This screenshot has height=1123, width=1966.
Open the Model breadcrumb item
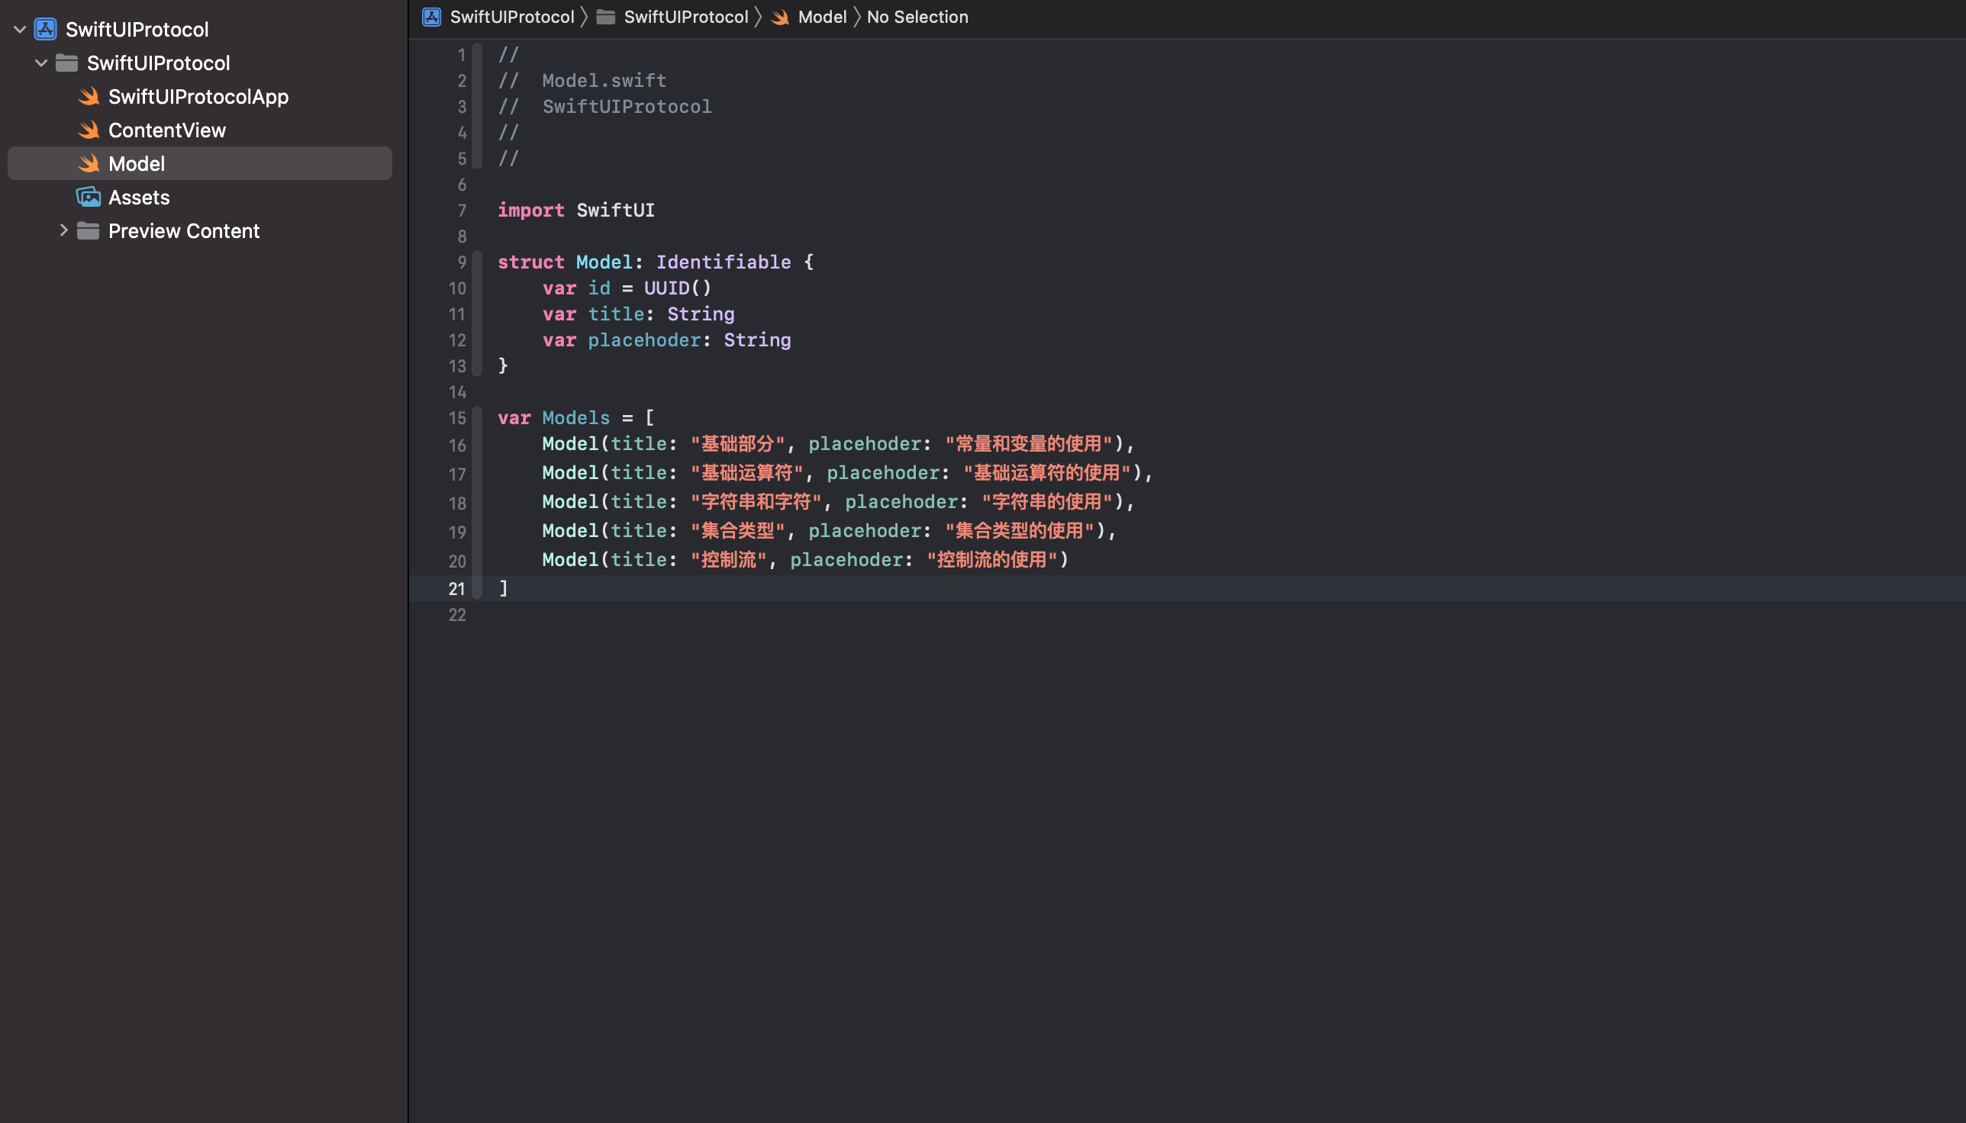coord(822,17)
